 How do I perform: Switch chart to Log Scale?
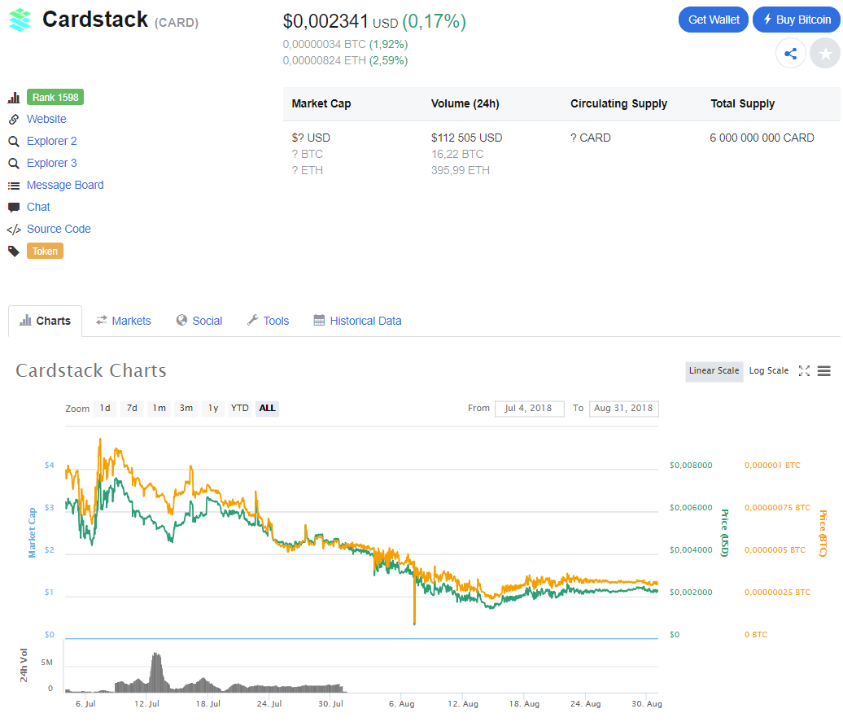point(768,370)
